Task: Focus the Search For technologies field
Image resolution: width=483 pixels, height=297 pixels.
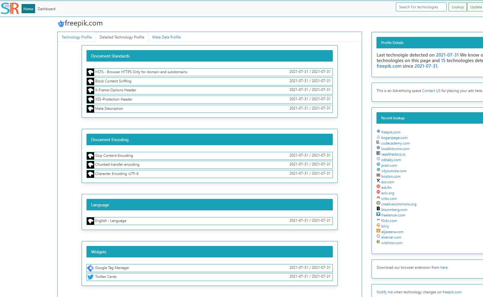Action: (421, 7)
